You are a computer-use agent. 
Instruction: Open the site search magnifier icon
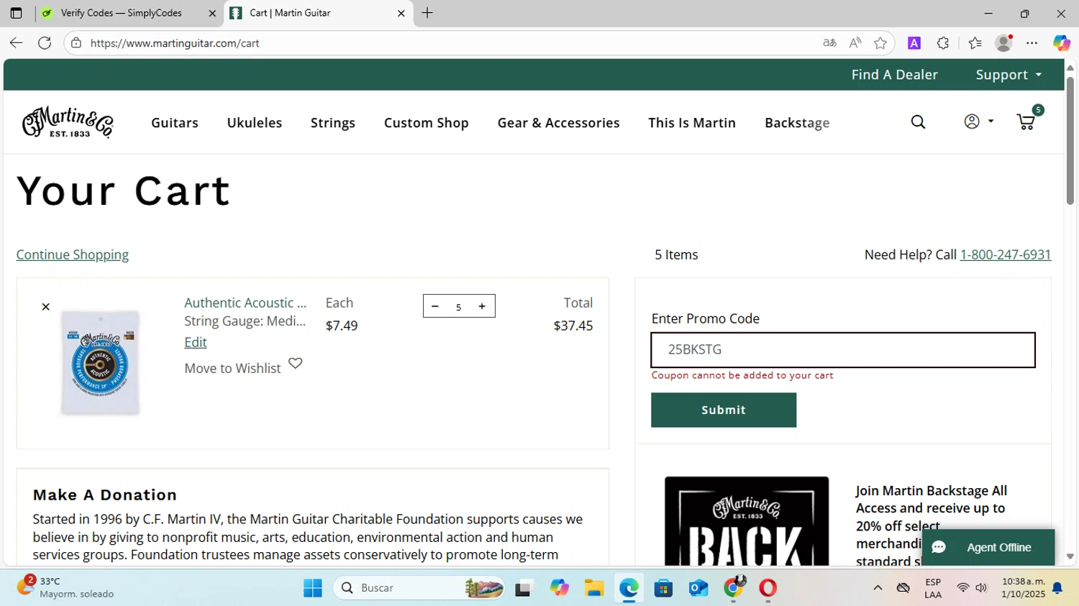pos(918,122)
